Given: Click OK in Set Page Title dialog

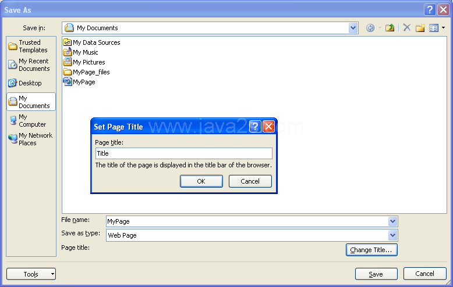Looking at the screenshot, I should pyautogui.click(x=201, y=181).
